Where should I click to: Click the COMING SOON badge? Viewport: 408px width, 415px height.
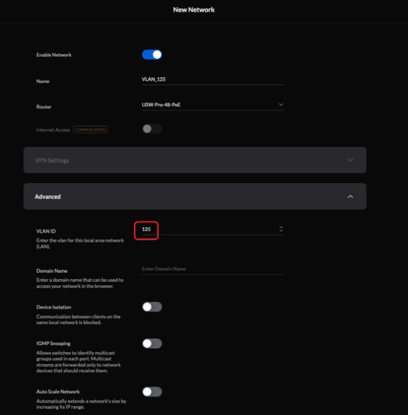(x=90, y=130)
